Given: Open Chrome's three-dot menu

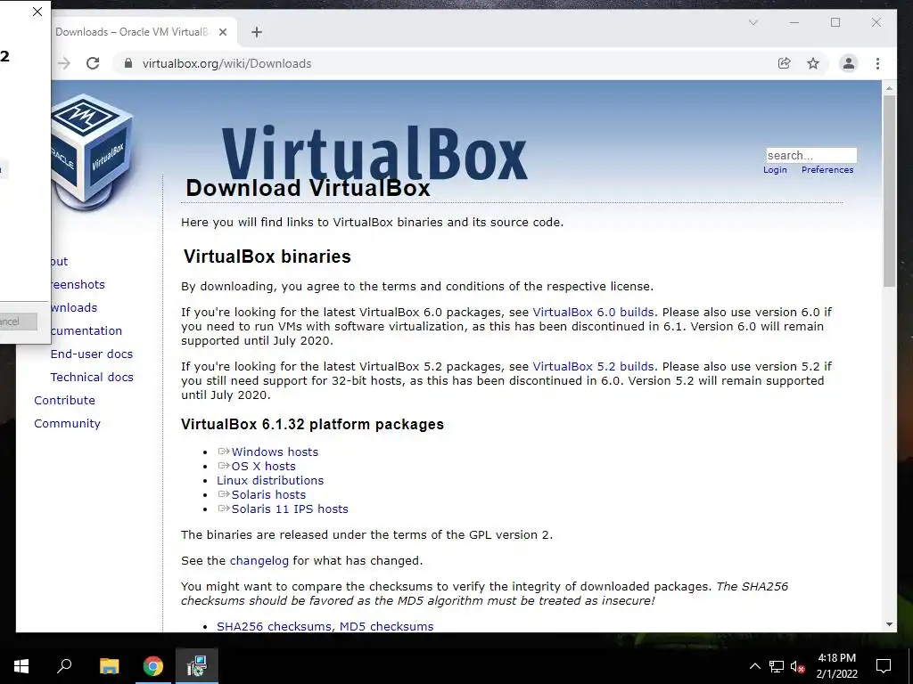Looking at the screenshot, I should (877, 63).
